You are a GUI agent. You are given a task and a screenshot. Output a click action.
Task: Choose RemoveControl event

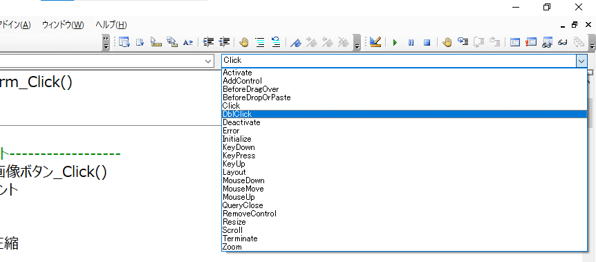(x=404, y=214)
